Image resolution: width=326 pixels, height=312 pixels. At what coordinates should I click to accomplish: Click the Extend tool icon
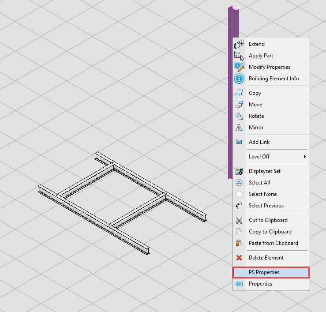(x=239, y=44)
